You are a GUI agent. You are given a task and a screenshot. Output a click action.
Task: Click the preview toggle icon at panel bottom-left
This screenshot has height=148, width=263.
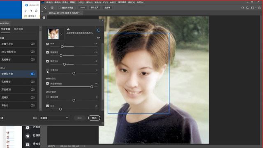tap(2, 118)
